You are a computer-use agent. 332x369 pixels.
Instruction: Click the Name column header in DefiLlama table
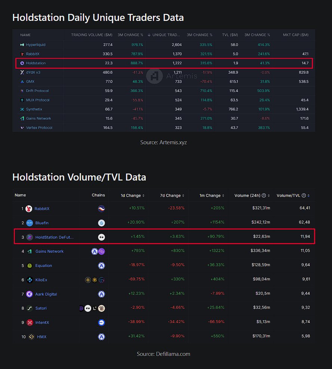tap(20, 195)
